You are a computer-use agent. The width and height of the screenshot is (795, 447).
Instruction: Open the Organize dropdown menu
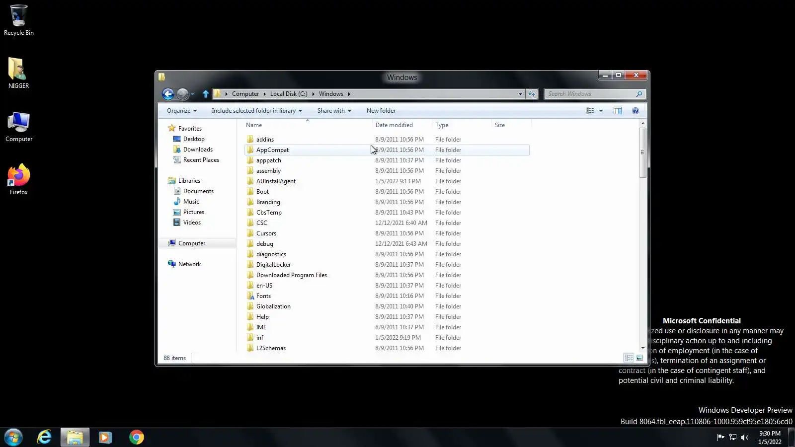[182, 111]
